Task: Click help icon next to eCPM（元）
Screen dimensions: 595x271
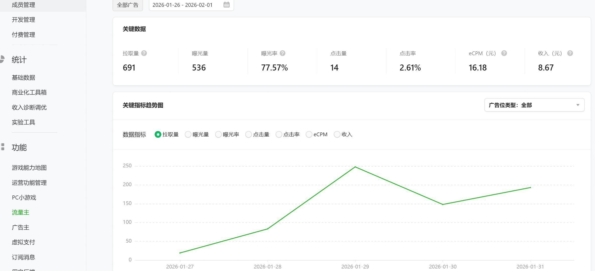Action: [504, 53]
